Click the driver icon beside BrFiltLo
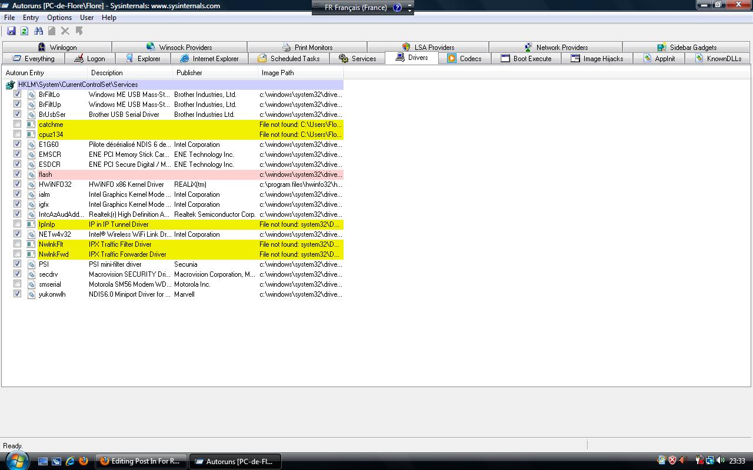The width and height of the screenshot is (753, 470). click(x=31, y=95)
